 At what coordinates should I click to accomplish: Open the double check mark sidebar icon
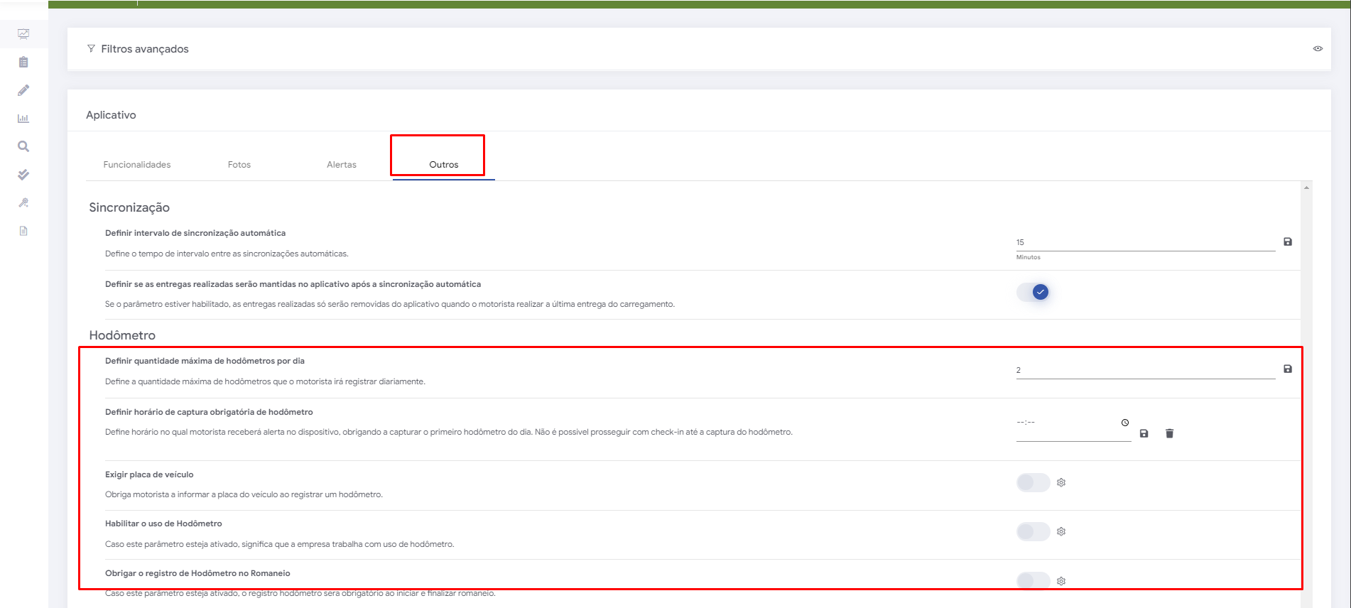23,175
